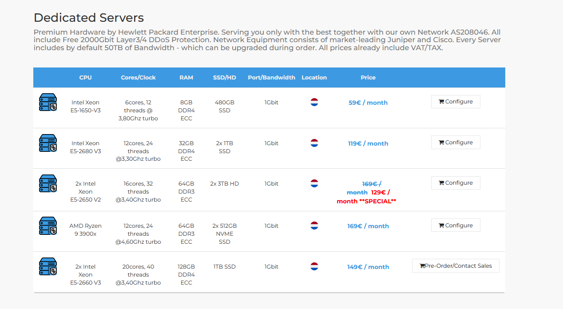The image size is (563, 309).
Task: Configure the 2x Xeon E5-2650 V2 special offer
Action: (x=455, y=183)
